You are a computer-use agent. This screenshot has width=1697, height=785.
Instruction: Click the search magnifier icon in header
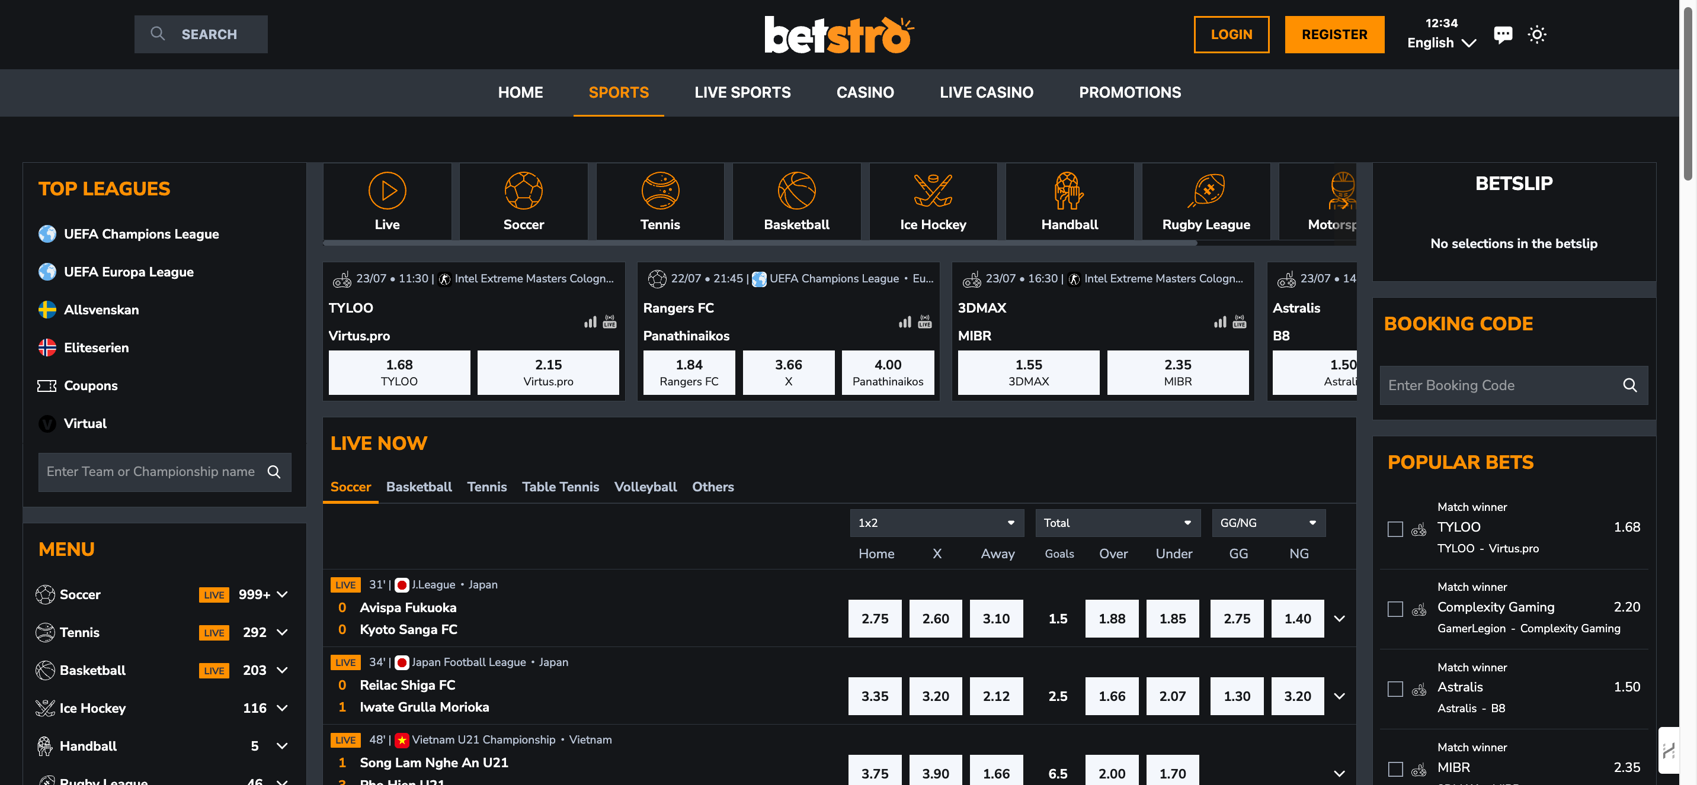click(x=158, y=34)
